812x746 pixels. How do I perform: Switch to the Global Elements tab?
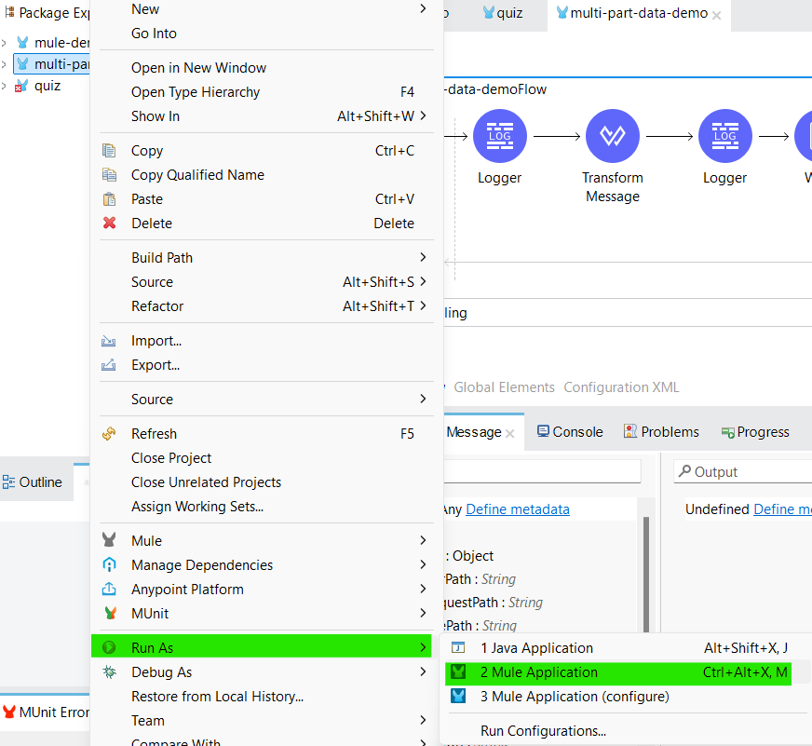pos(505,387)
